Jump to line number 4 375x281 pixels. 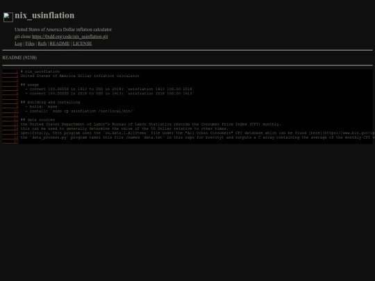tap(10, 85)
